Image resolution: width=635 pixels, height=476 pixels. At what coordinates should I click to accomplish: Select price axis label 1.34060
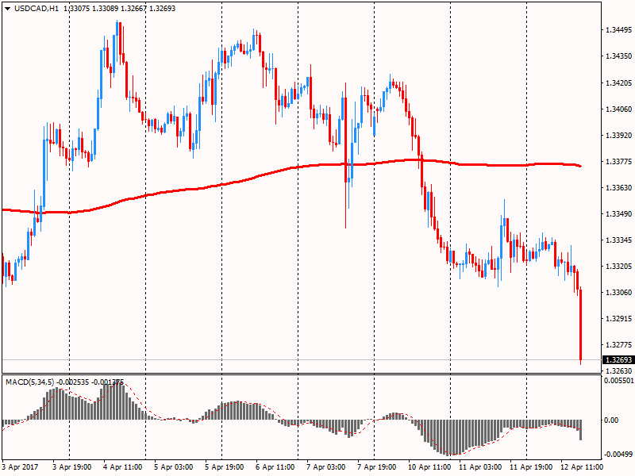click(x=618, y=109)
